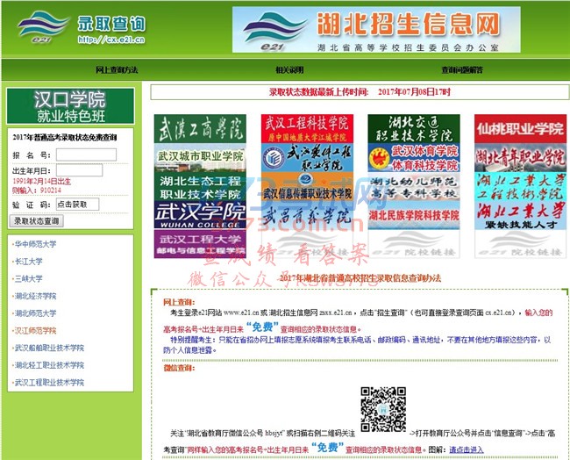Click the WeChat QR code image
Screen dimensions: 570x460
click(382, 409)
